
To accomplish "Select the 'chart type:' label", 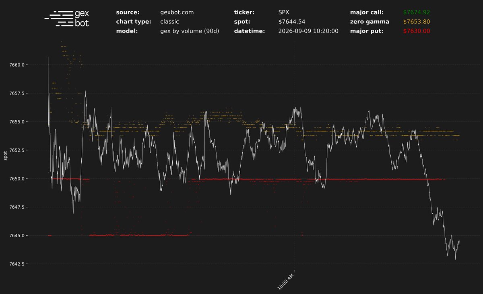I will coord(133,22).
